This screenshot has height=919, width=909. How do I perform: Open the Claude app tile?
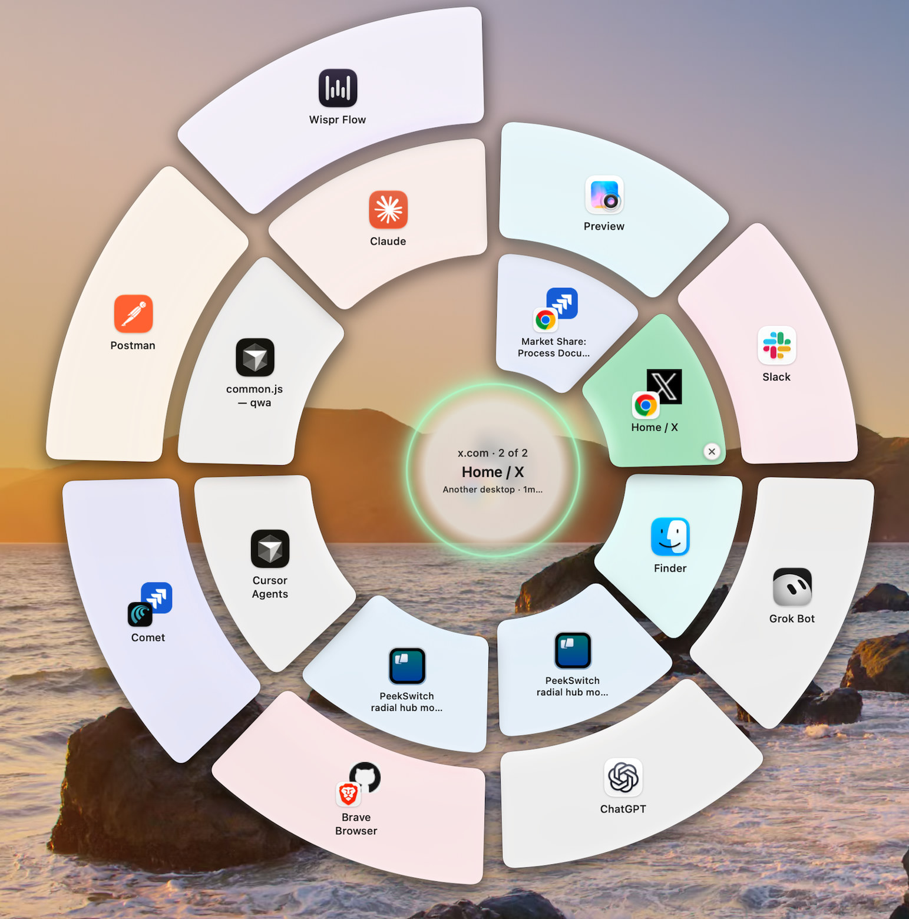click(388, 218)
